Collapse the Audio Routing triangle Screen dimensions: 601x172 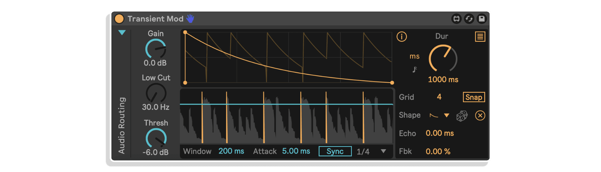click(122, 32)
